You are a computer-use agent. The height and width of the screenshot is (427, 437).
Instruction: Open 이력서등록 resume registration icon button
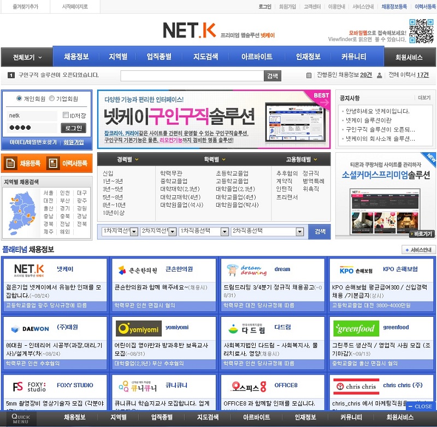pyautogui.click(x=67, y=163)
